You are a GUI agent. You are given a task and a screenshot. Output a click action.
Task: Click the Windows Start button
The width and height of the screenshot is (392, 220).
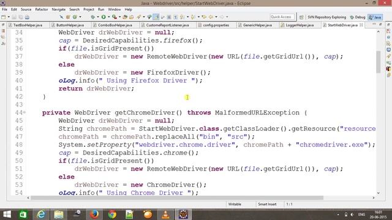7,215
